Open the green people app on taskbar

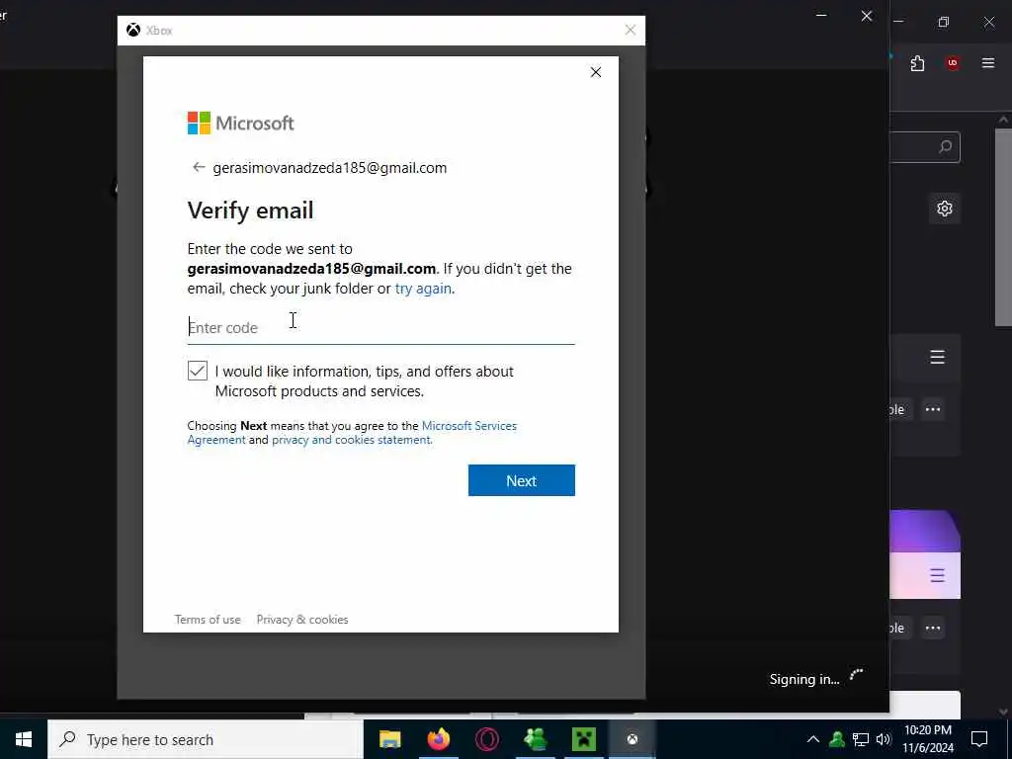click(x=535, y=739)
